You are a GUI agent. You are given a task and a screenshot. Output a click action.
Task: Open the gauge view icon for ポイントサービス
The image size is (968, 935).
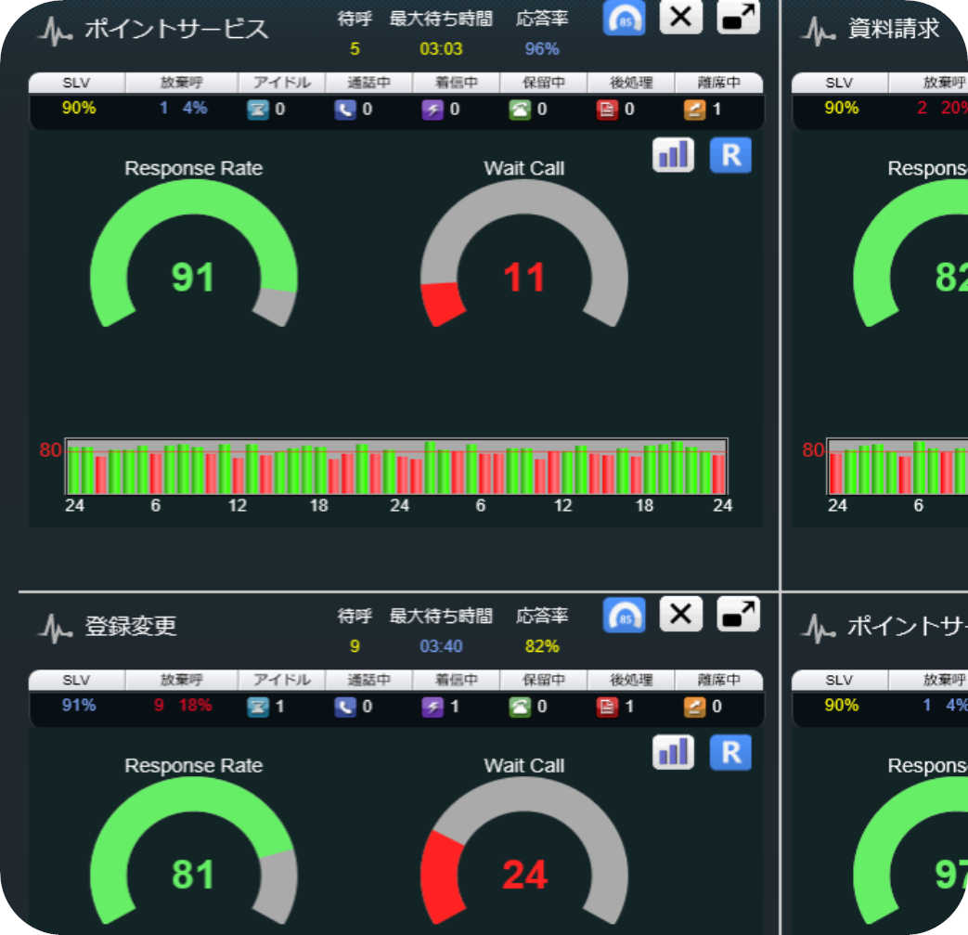point(624,18)
